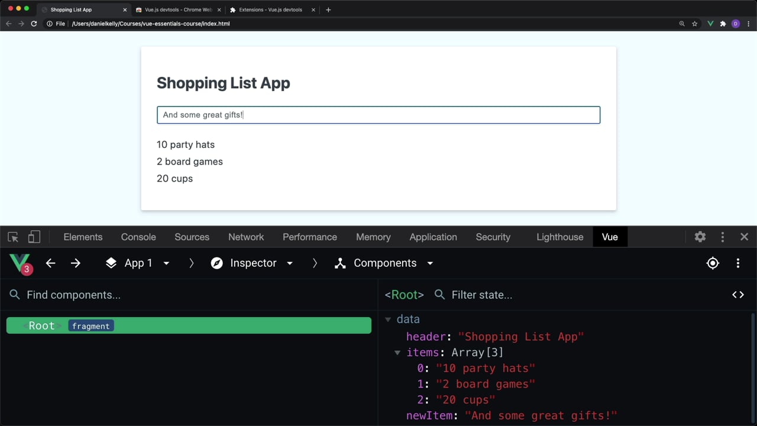This screenshot has width=757, height=426.
Task: Select the Vue devtools tab
Action: tap(610, 237)
